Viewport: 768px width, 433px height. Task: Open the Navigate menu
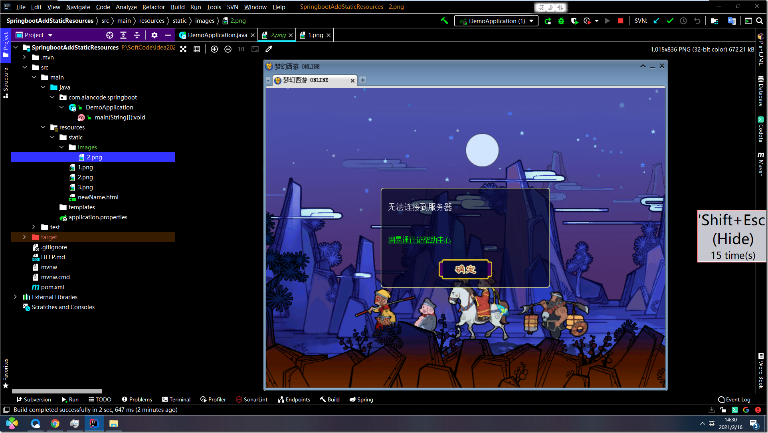tap(78, 7)
